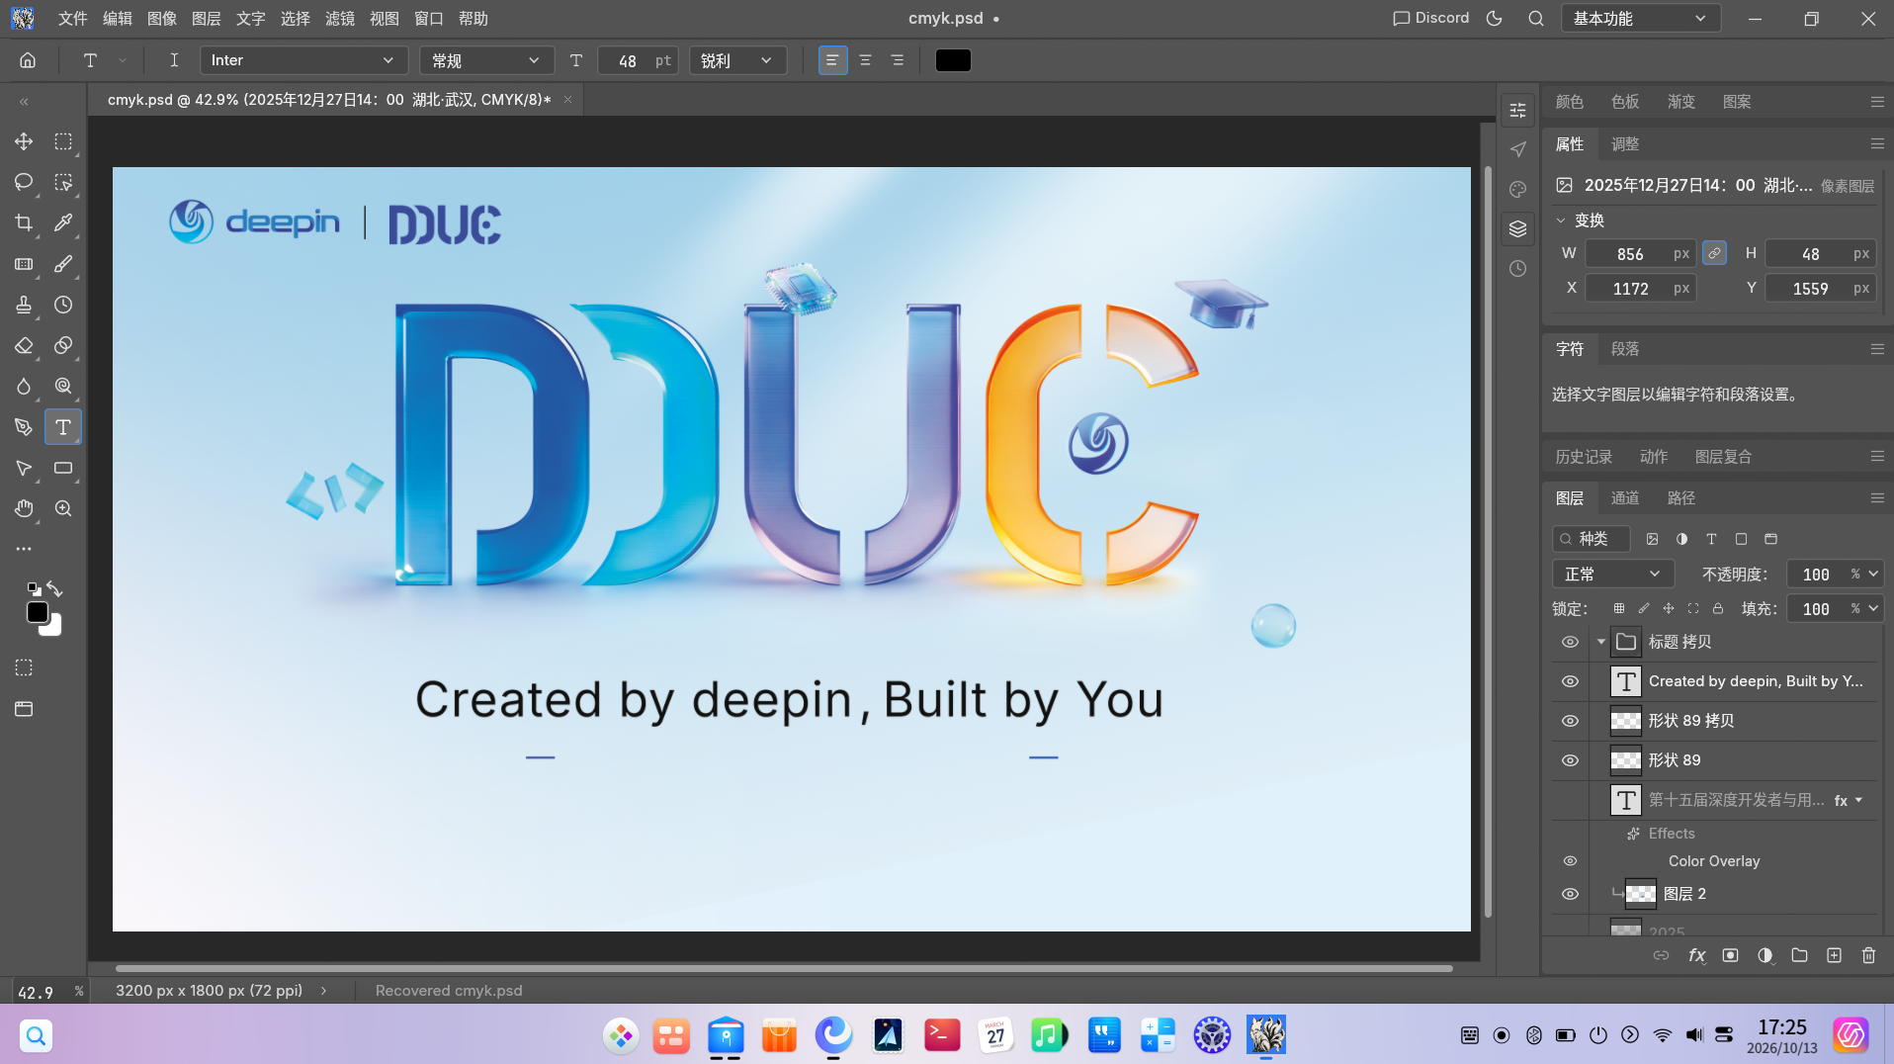The image size is (1894, 1064).
Task: Delete layer with the trash icon
Action: click(x=1868, y=955)
